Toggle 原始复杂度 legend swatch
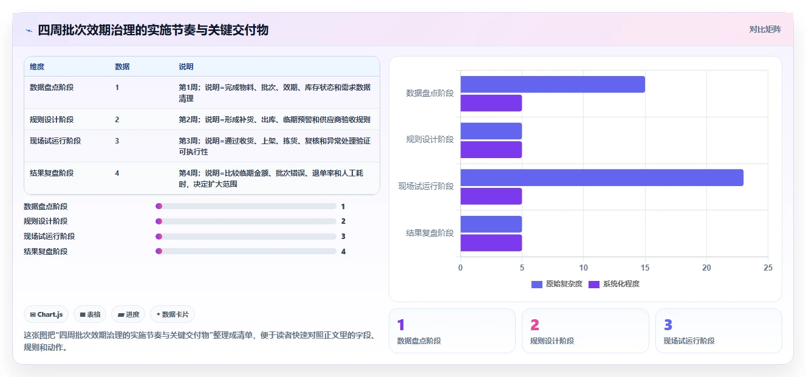This screenshot has width=806, height=377. [537, 284]
